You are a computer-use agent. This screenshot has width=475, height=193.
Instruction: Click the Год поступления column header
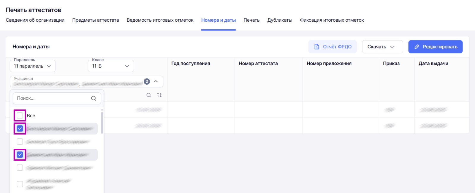(191, 64)
